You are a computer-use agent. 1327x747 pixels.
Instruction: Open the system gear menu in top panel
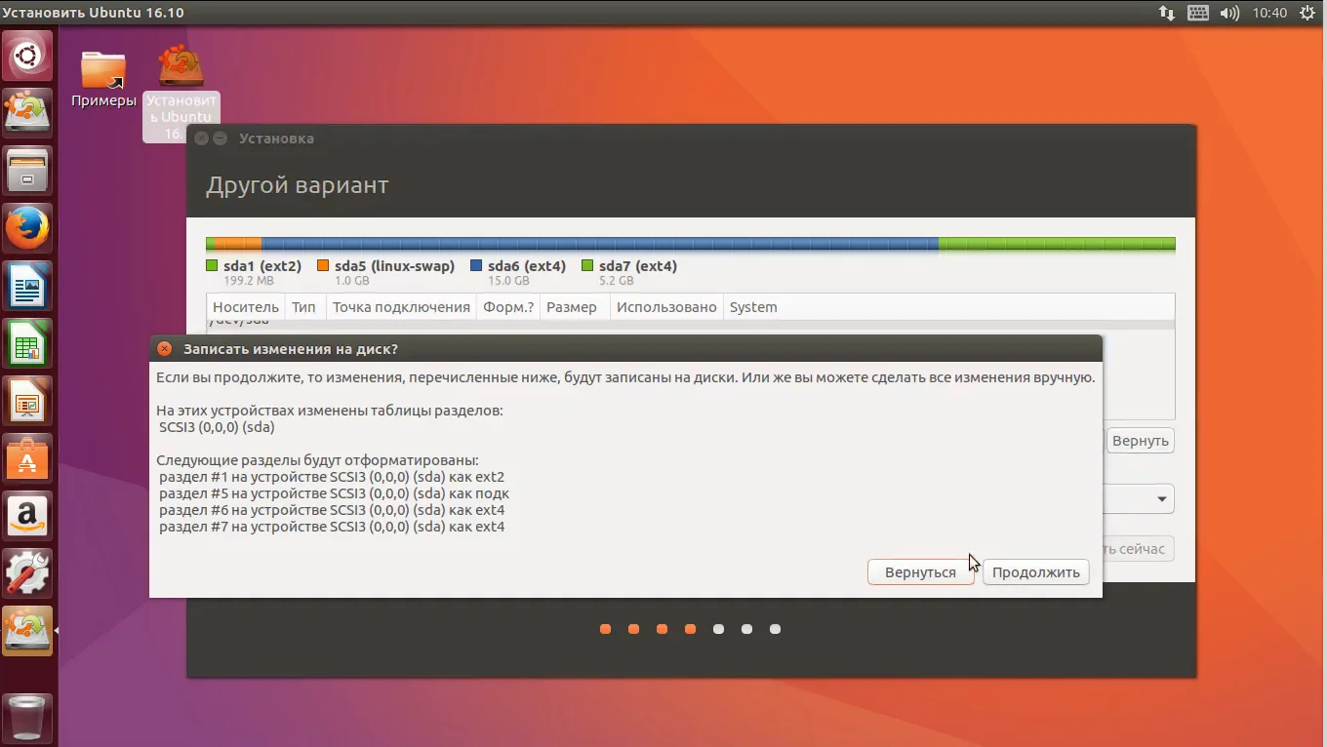click(1307, 13)
